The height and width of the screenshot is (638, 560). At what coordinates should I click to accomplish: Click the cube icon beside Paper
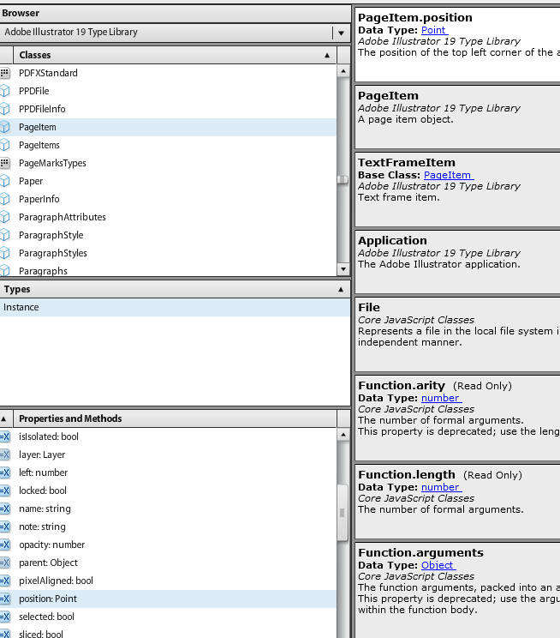click(x=4, y=181)
